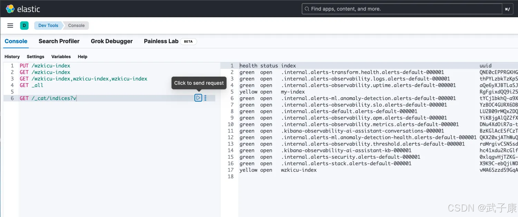Send request with the play button

coord(198,98)
